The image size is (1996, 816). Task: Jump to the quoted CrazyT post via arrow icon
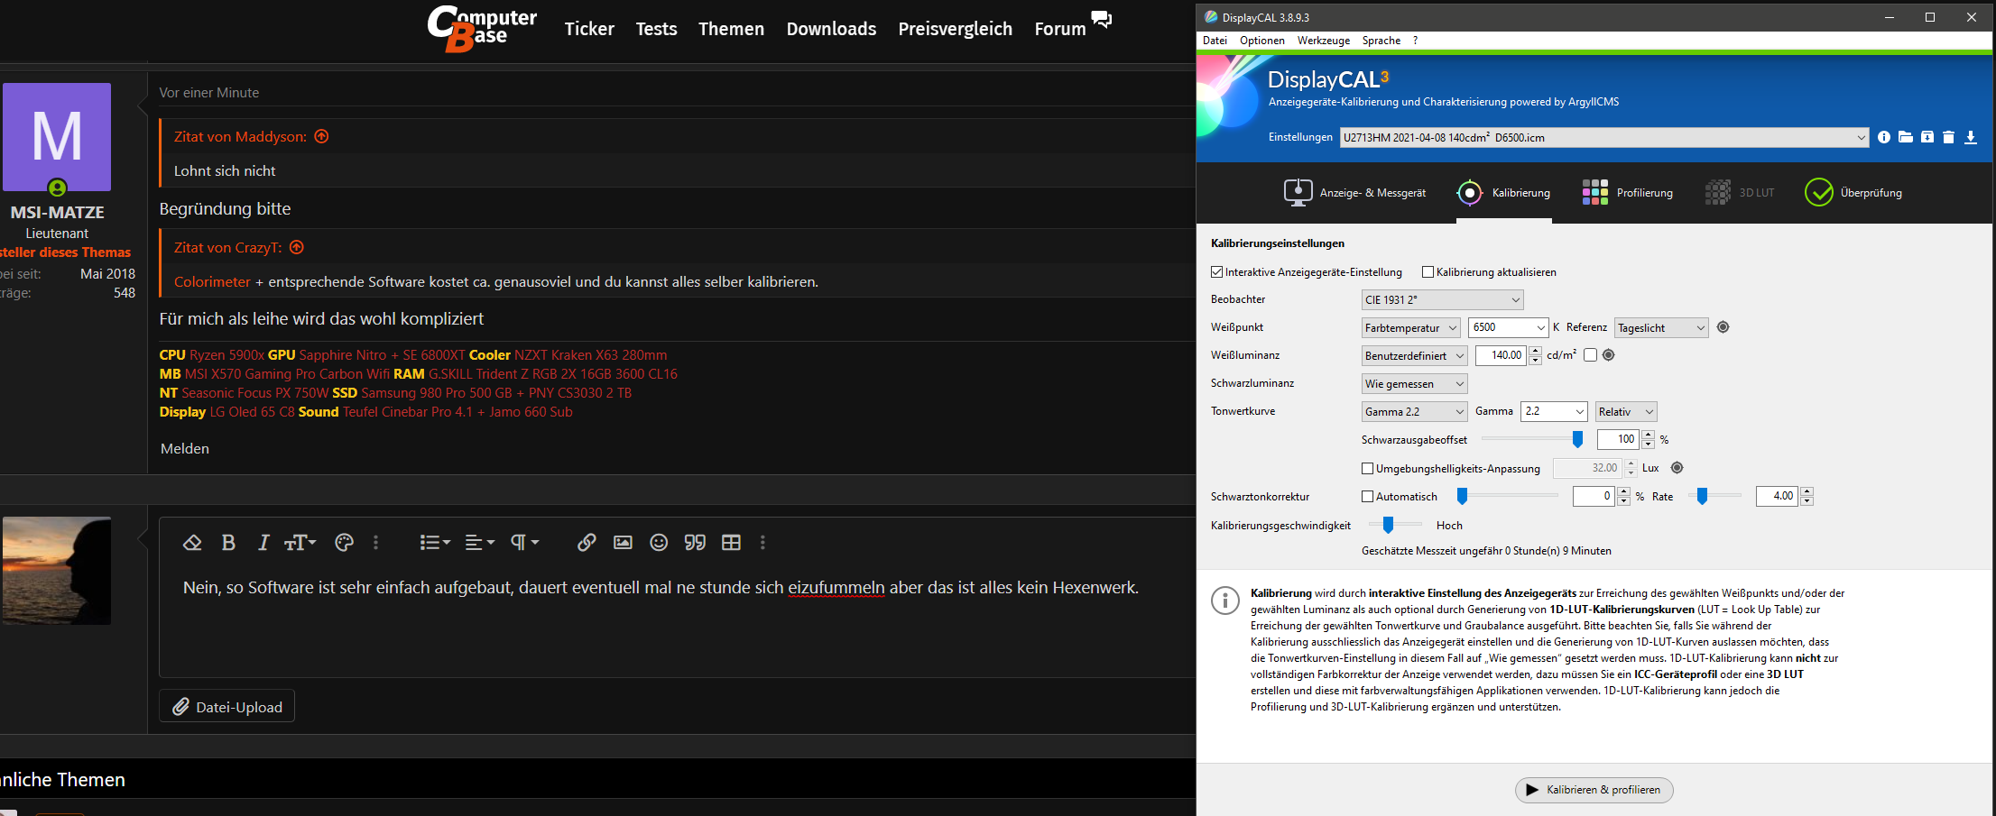297,247
